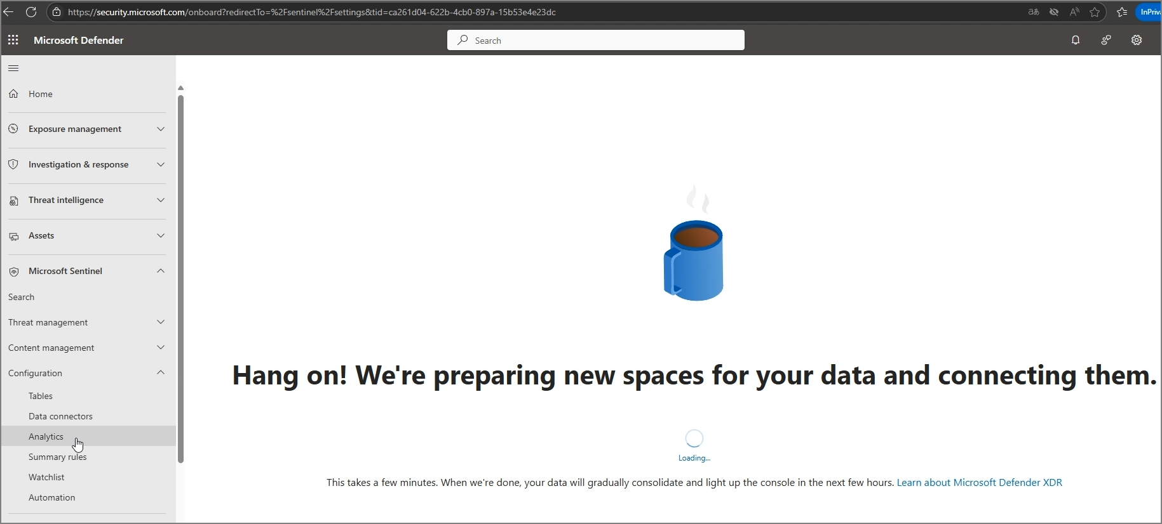Click Microsoft Defender title

click(79, 40)
